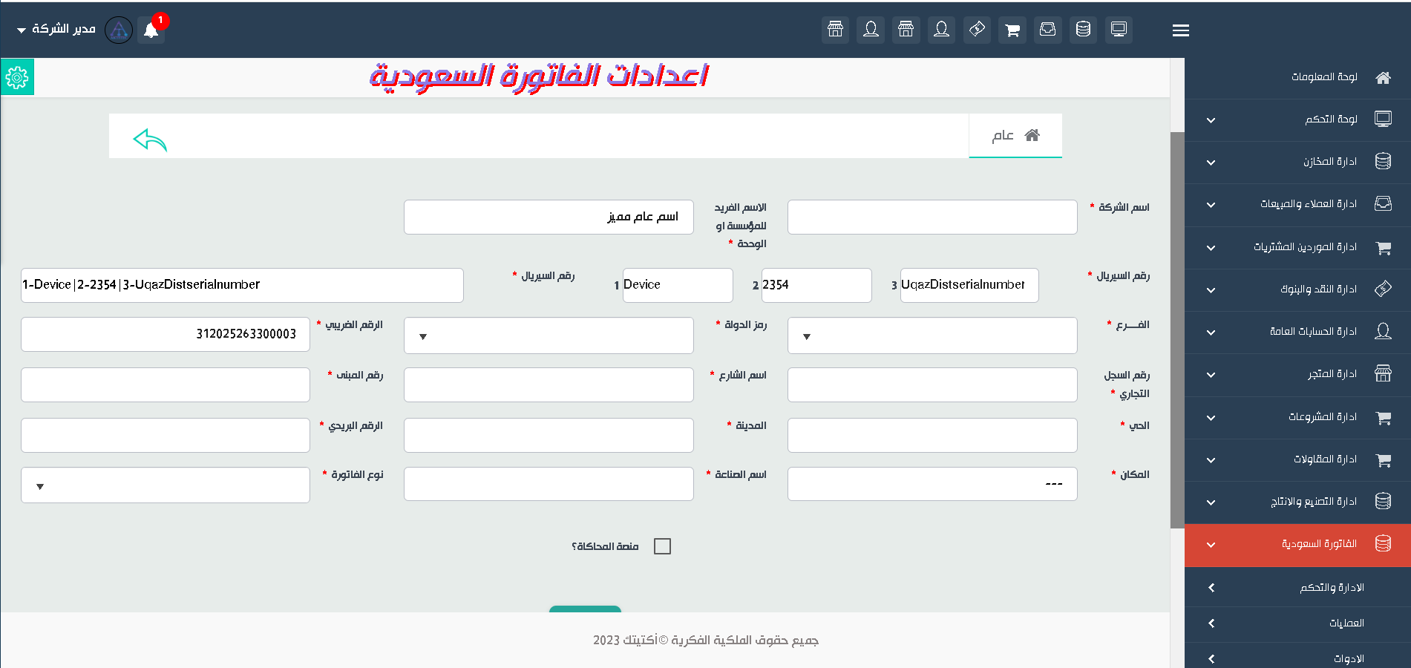Open the الفرع dropdown
Image resolution: width=1411 pixels, height=668 pixels.
[x=932, y=336]
